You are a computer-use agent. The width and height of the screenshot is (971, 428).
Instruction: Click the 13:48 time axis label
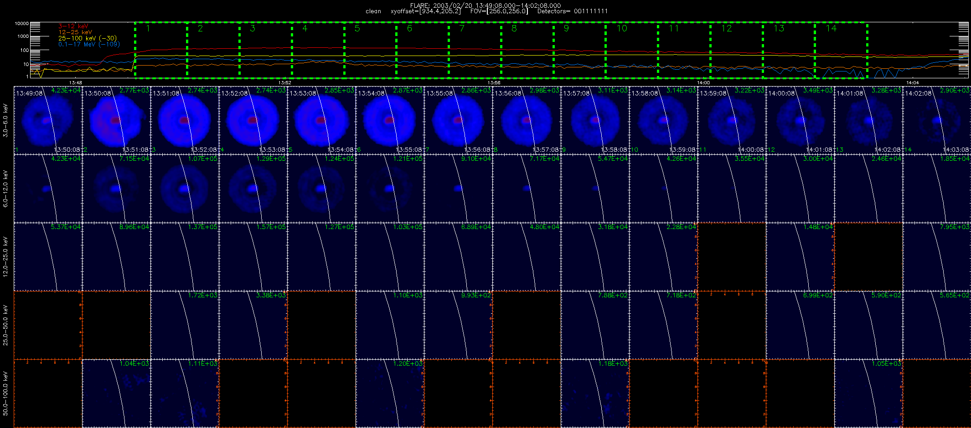75,82
